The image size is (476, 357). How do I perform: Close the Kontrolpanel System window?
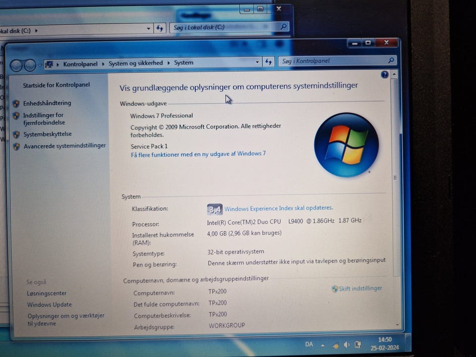(386, 43)
